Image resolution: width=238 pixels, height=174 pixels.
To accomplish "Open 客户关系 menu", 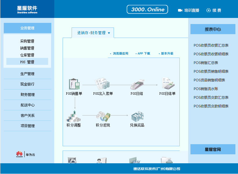I will pos(28,116).
